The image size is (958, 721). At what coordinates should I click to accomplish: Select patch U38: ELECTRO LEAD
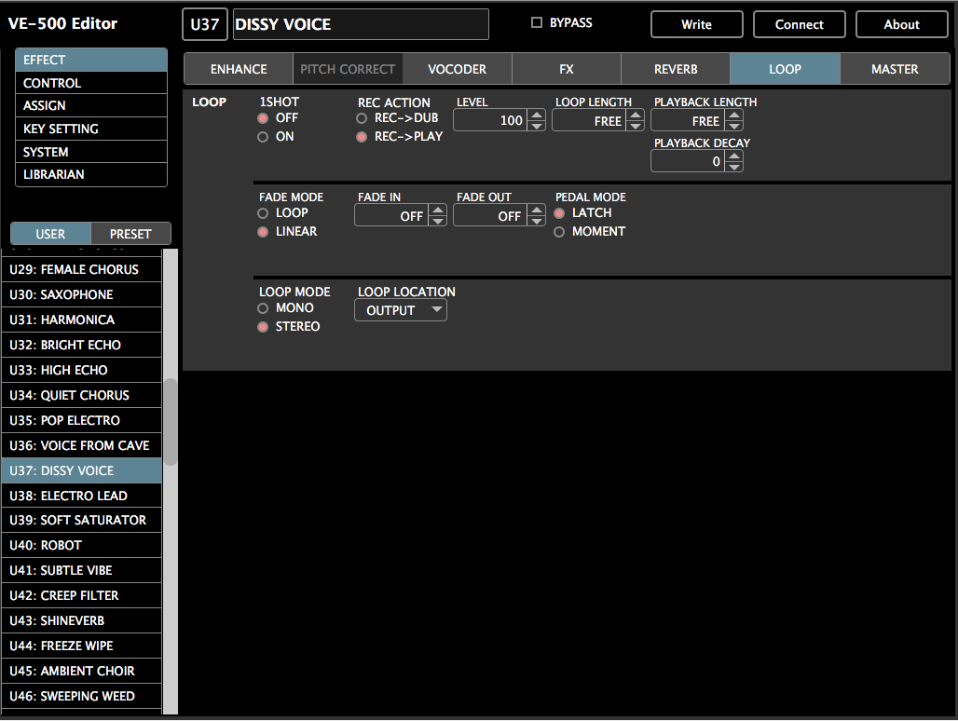[x=82, y=496]
